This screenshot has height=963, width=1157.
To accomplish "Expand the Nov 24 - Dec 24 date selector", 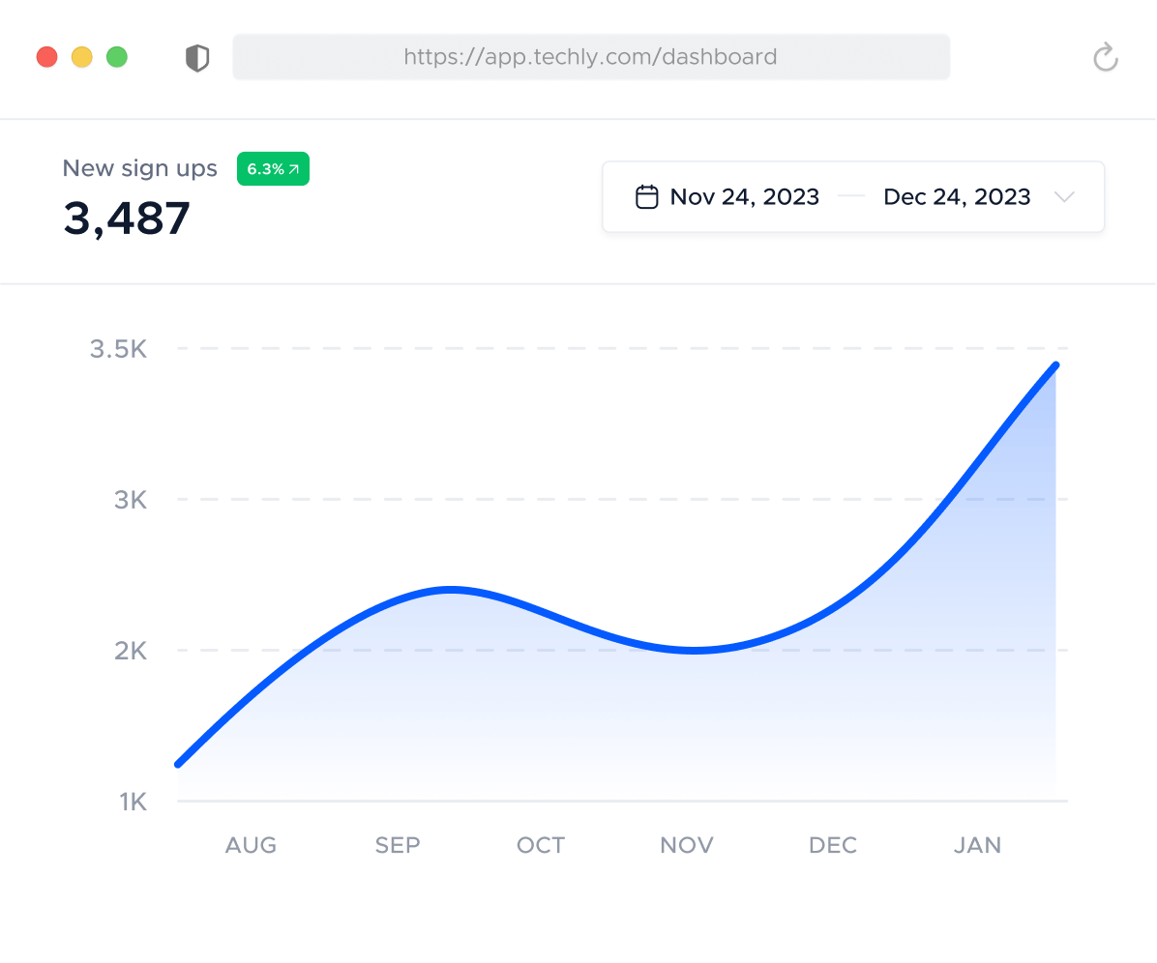I will pos(853,196).
